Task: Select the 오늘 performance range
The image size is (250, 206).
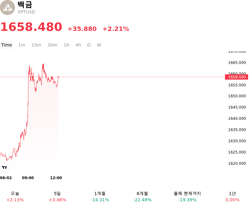Action: [15, 197]
